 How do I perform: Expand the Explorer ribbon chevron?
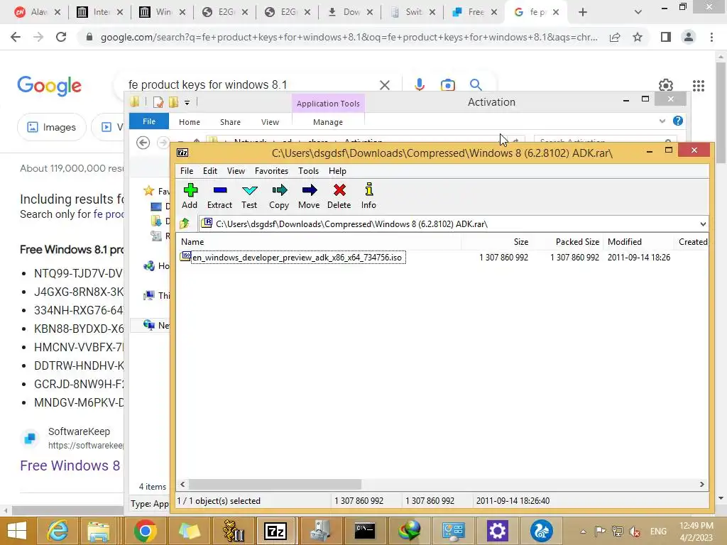click(x=662, y=121)
